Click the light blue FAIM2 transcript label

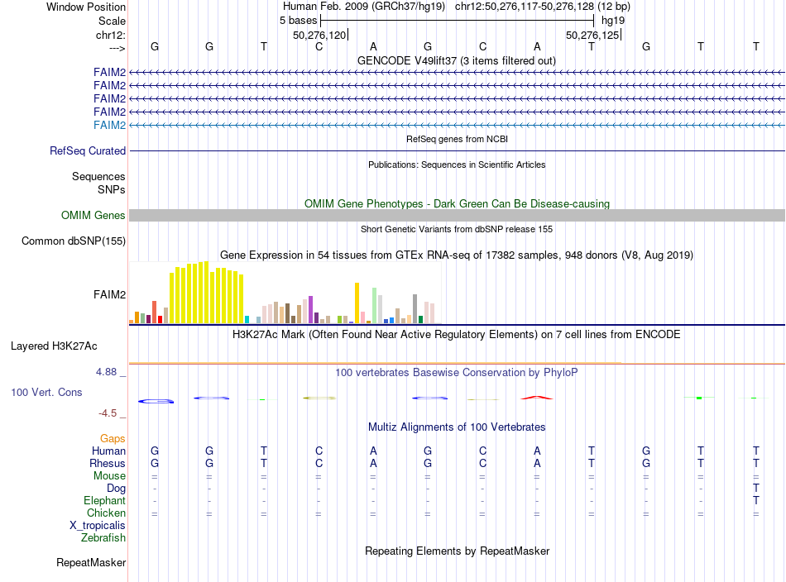(x=109, y=125)
